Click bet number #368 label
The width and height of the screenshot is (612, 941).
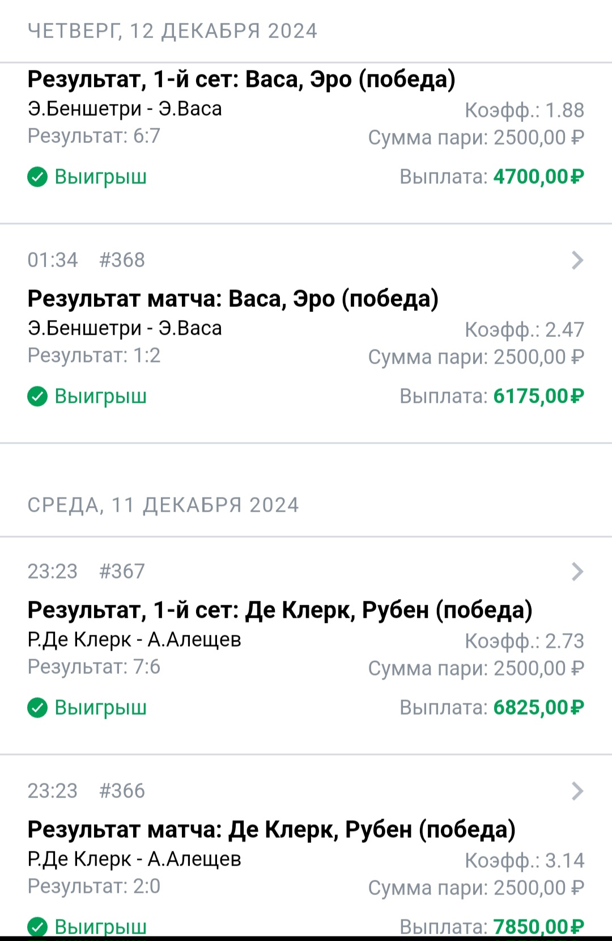[x=122, y=260]
